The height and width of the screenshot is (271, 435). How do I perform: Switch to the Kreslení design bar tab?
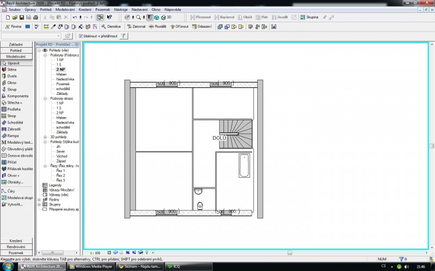click(16, 241)
